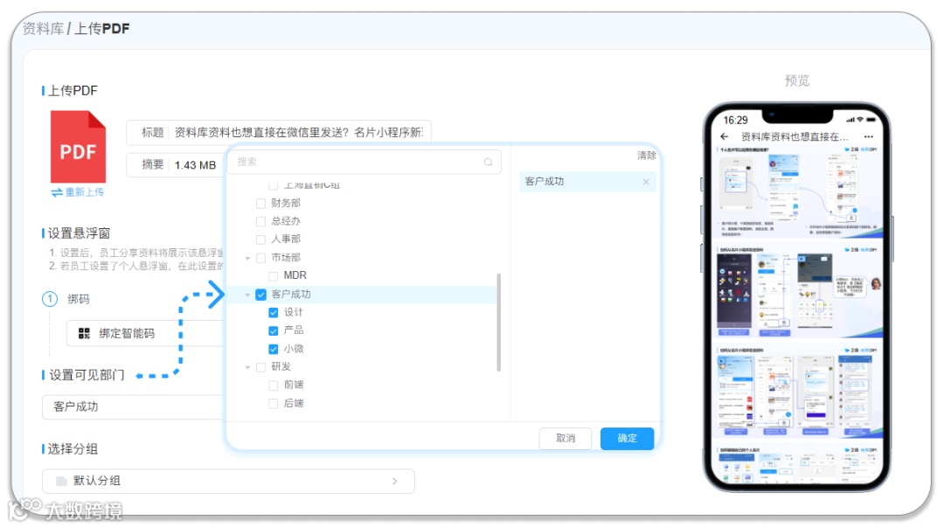Viewport: 944px width, 528px height.
Task: Check the 财务部 checkbox
Action: (x=260, y=204)
